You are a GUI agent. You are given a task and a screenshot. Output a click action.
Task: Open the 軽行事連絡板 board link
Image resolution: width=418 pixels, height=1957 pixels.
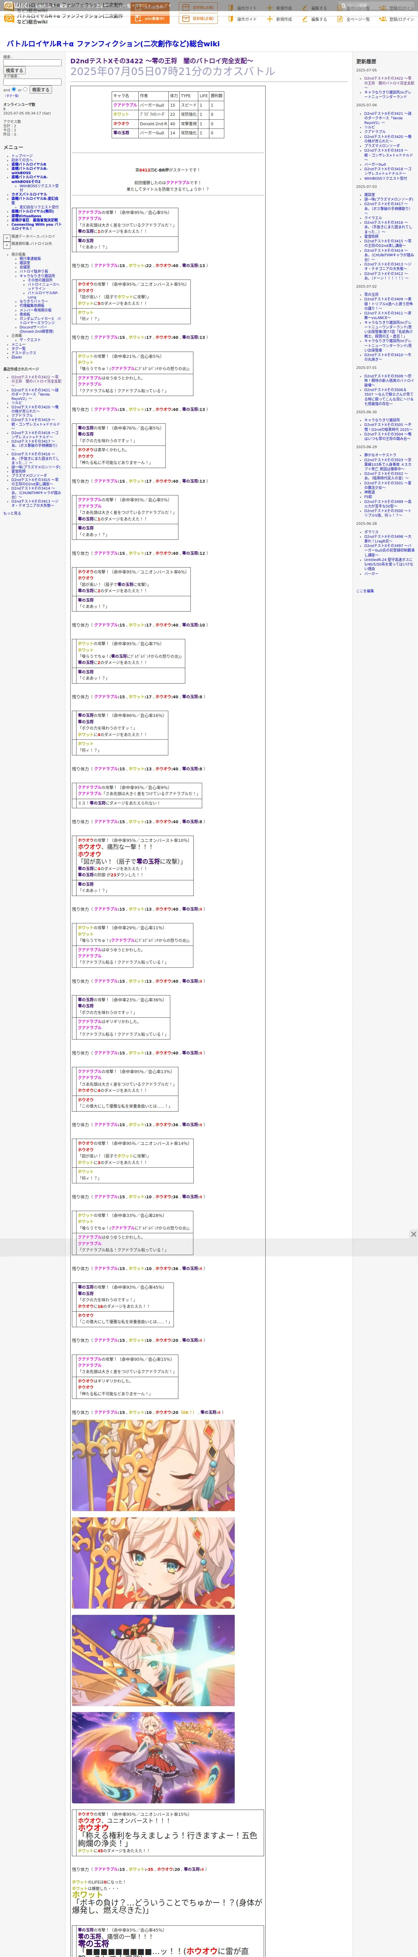30,258
